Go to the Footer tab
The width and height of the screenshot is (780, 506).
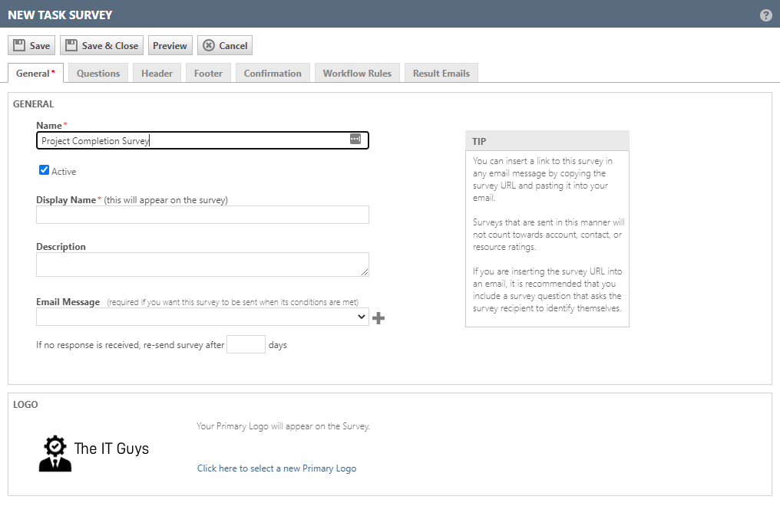(x=208, y=74)
